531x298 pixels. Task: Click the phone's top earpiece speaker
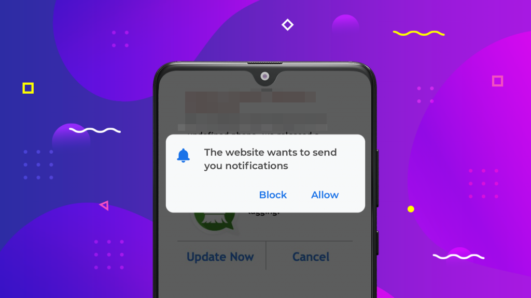(x=265, y=63)
